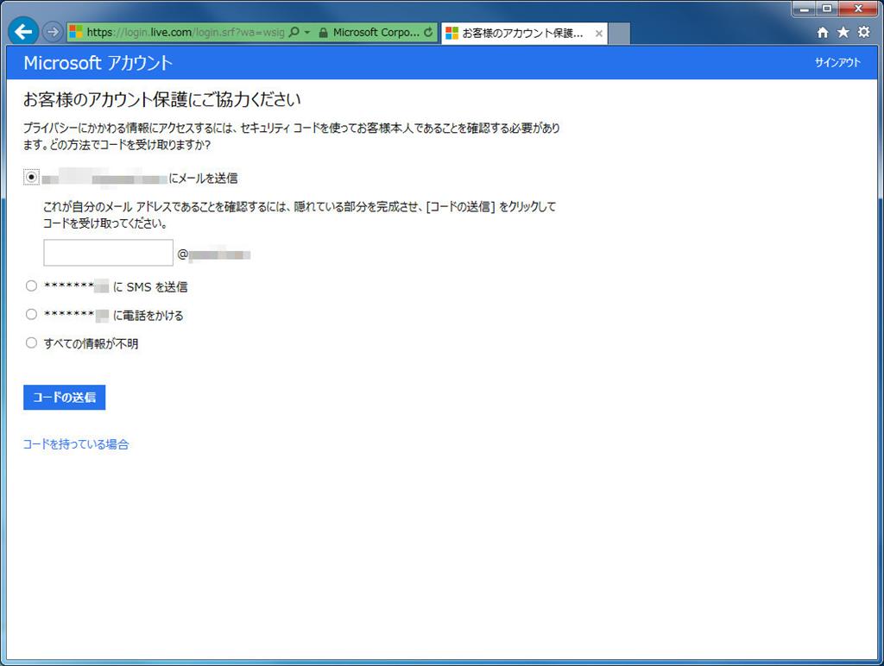Click サインアウト link in header

tap(837, 62)
